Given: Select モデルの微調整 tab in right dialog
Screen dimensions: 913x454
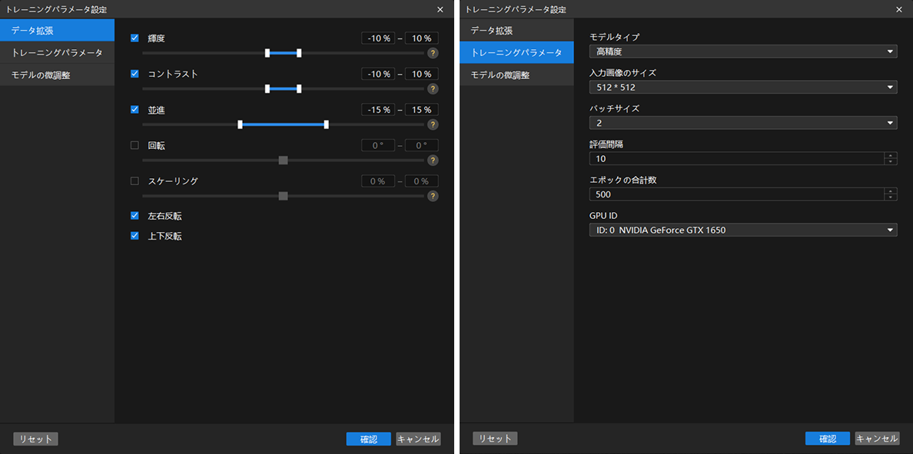Looking at the screenshot, I should pos(516,75).
